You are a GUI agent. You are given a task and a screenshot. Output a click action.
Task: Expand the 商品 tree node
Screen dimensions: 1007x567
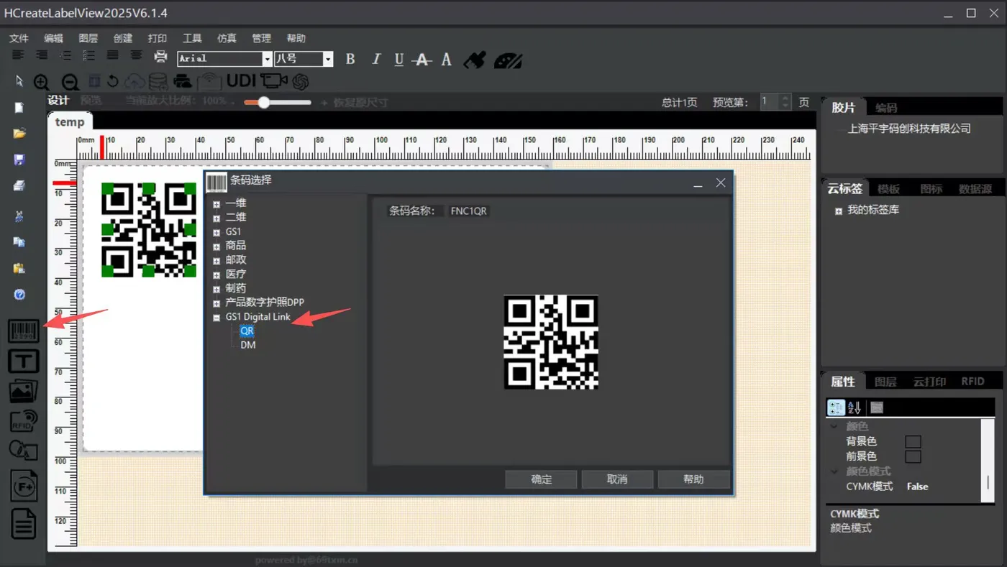pyautogui.click(x=217, y=246)
